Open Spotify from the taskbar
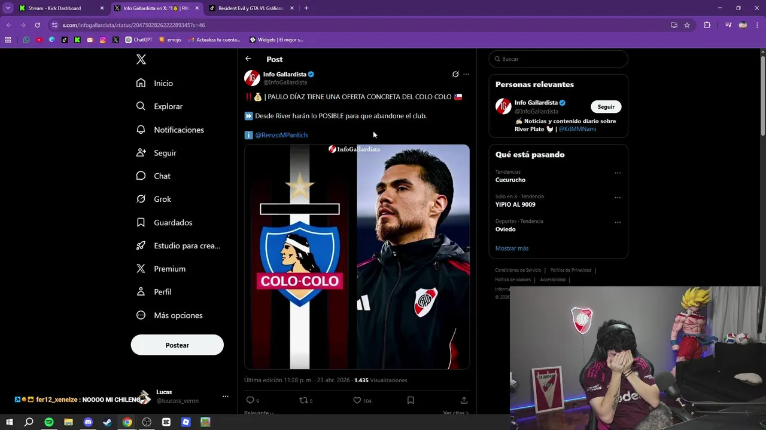 click(x=49, y=422)
